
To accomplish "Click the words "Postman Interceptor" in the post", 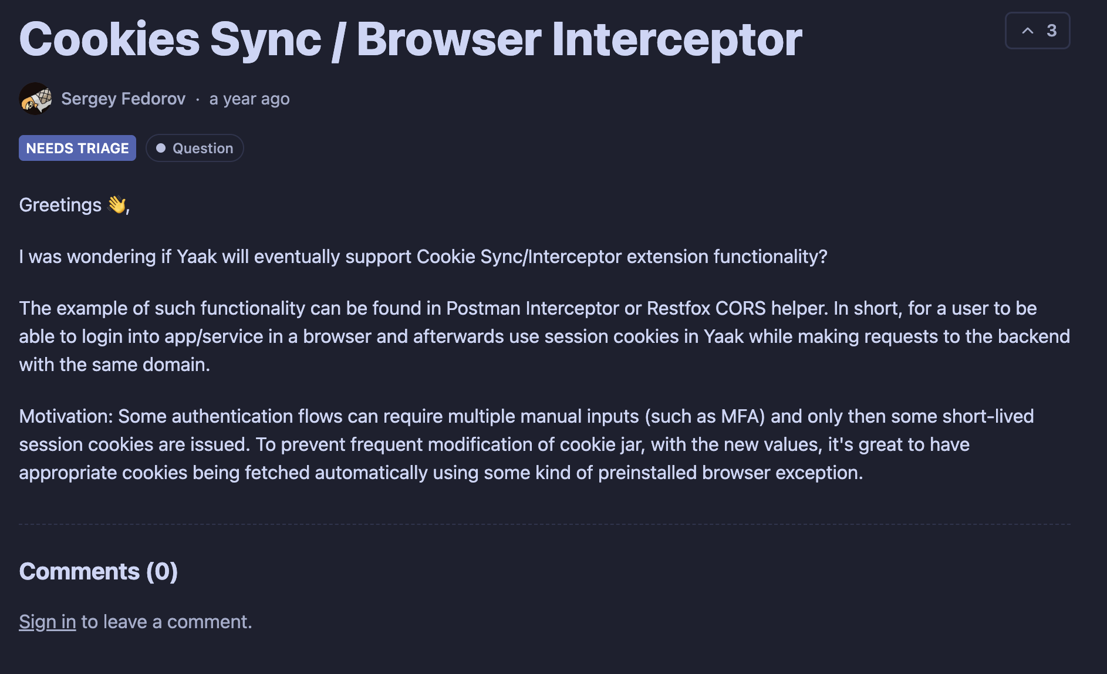I will pos(532,308).
